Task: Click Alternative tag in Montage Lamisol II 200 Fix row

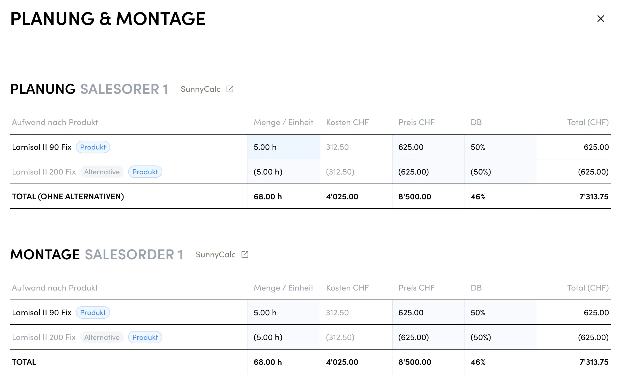Action: pyautogui.click(x=102, y=337)
